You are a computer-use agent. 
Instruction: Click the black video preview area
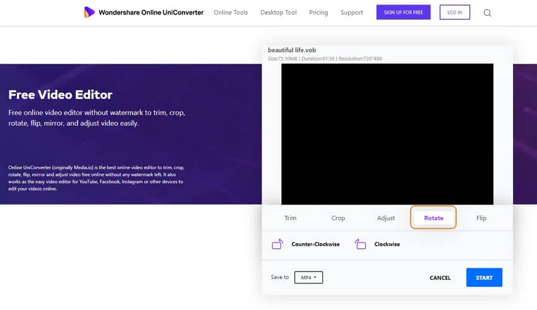(x=387, y=134)
